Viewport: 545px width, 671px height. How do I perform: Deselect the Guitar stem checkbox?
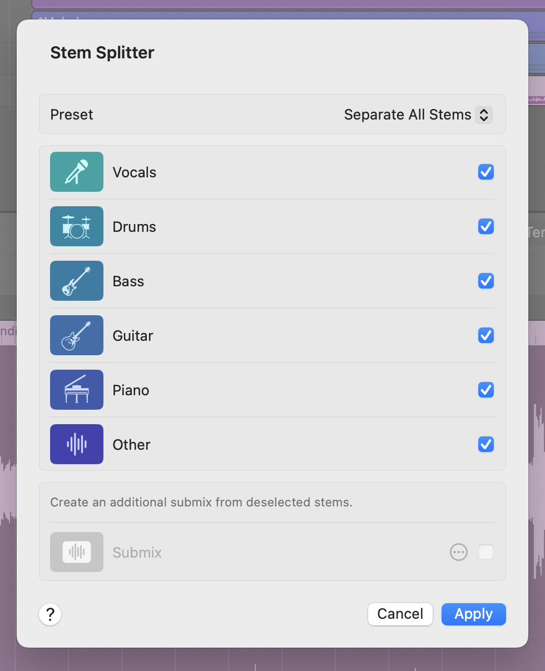tap(485, 335)
